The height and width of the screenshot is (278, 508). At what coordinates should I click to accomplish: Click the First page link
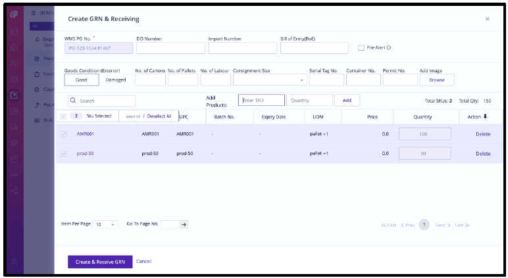388,225
